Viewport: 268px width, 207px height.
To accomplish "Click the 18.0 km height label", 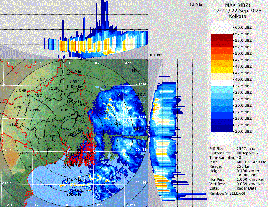I will (197, 5).
